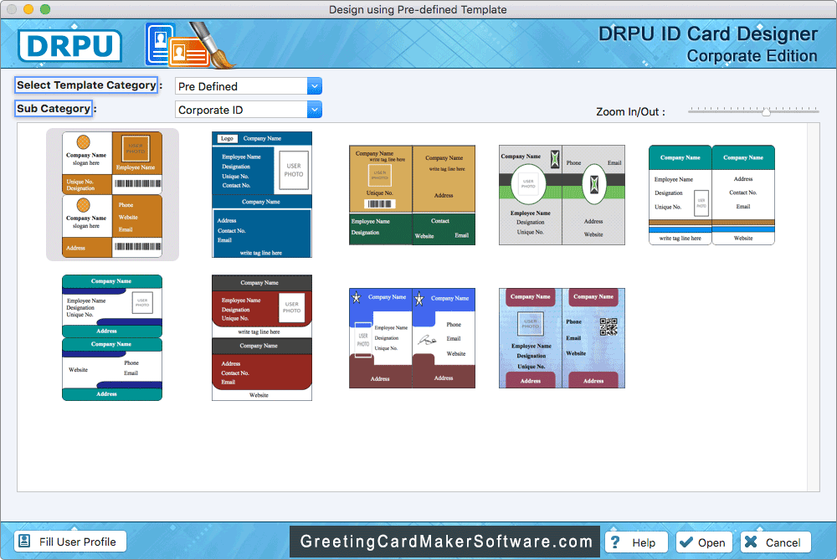Click the green window zoom button
The image size is (837, 560).
[x=45, y=9]
